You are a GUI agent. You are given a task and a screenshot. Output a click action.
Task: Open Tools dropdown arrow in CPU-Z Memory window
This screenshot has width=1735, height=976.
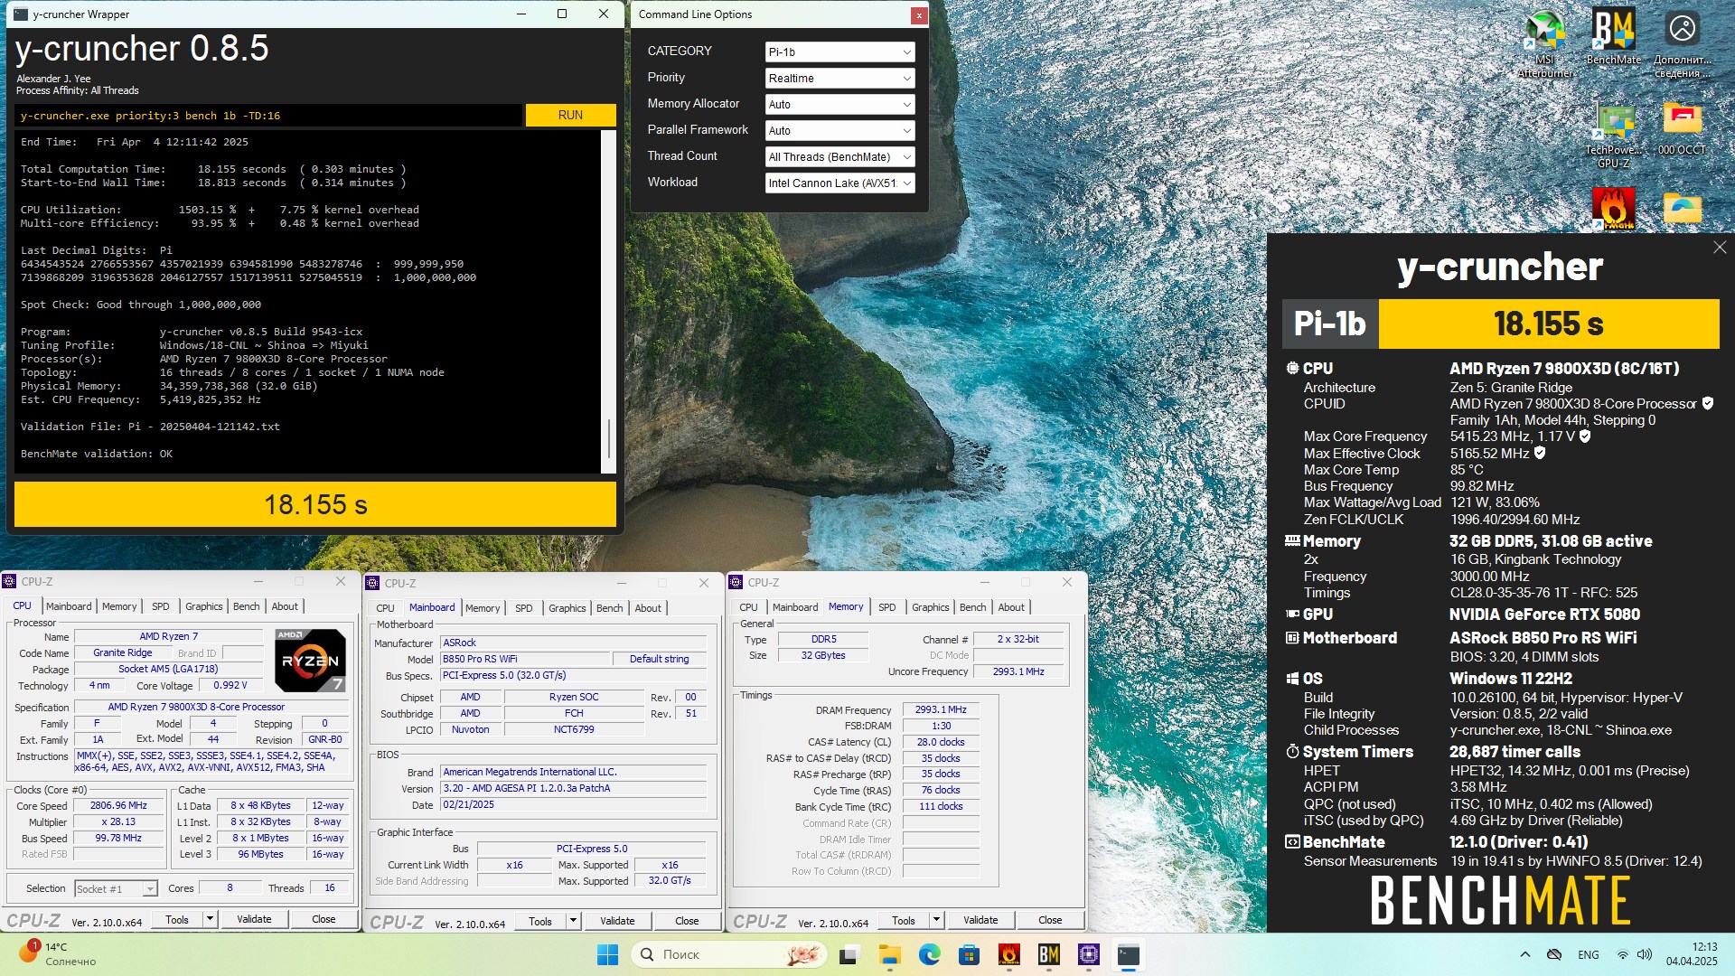tap(936, 920)
